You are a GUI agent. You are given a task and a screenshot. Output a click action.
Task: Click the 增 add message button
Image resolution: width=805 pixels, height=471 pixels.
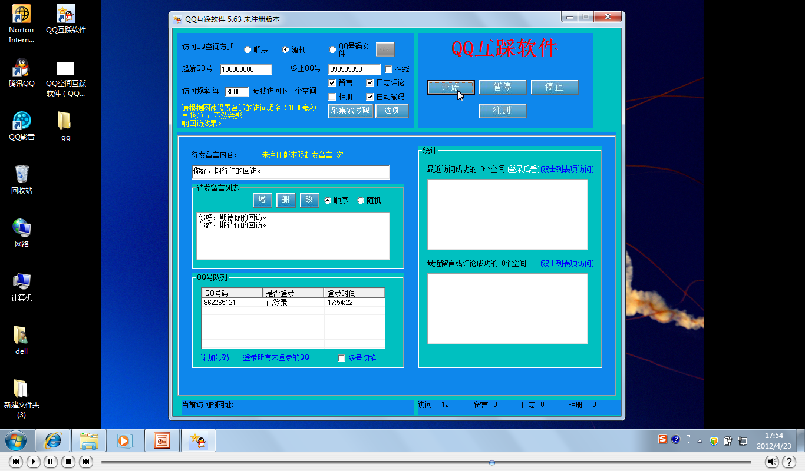coord(262,200)
